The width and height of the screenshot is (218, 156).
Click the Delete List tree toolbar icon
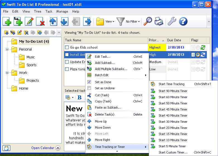(x=26, y=32)
